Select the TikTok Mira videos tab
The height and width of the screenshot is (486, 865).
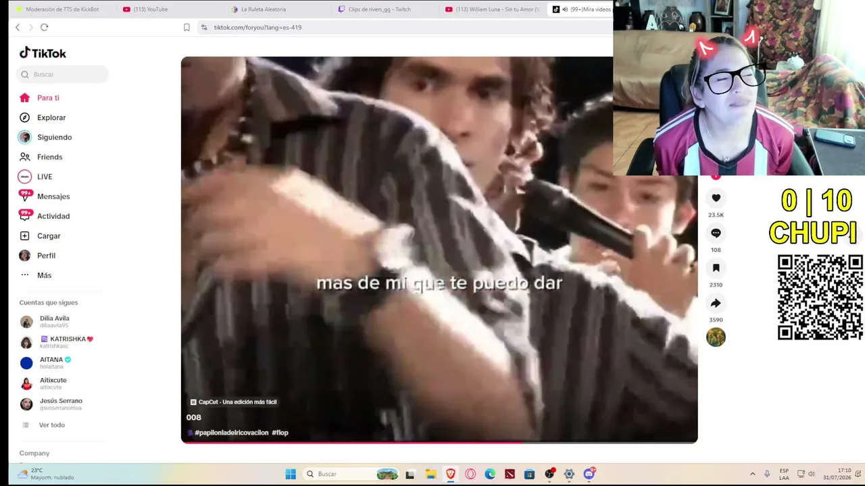pyautogui.click(x=581, y=9)
